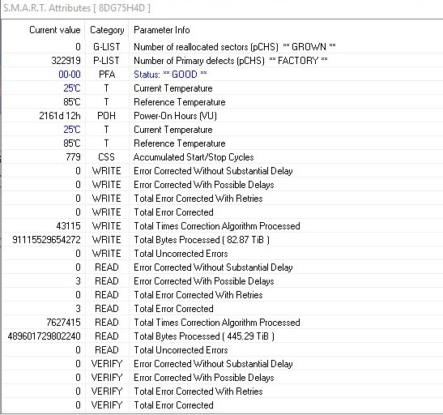
Task: Select the READ Total Uncorrected Errors row
Action: click(223, 350)
